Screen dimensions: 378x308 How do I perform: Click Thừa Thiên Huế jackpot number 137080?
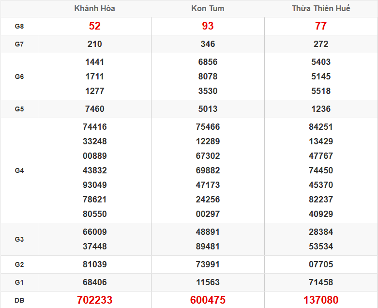pyautogui.click(x=321, y=300)
